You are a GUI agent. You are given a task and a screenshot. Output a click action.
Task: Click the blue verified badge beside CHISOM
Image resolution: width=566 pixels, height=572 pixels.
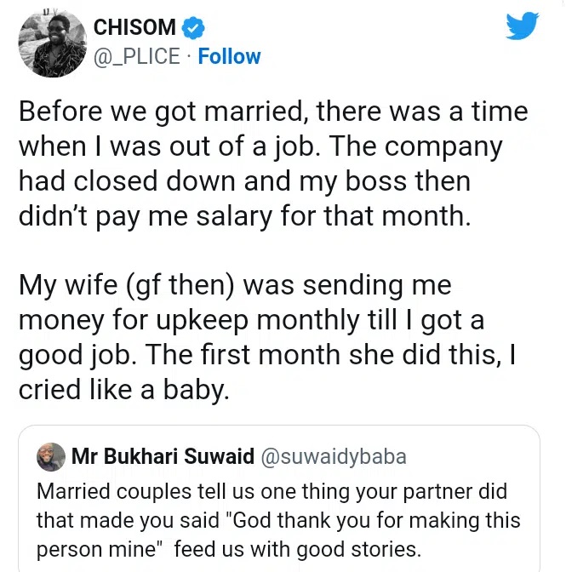(196, 29)
